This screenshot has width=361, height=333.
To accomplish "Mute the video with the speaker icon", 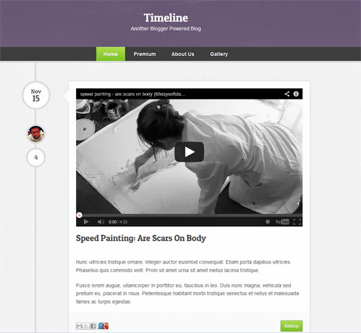I will 101,222.
